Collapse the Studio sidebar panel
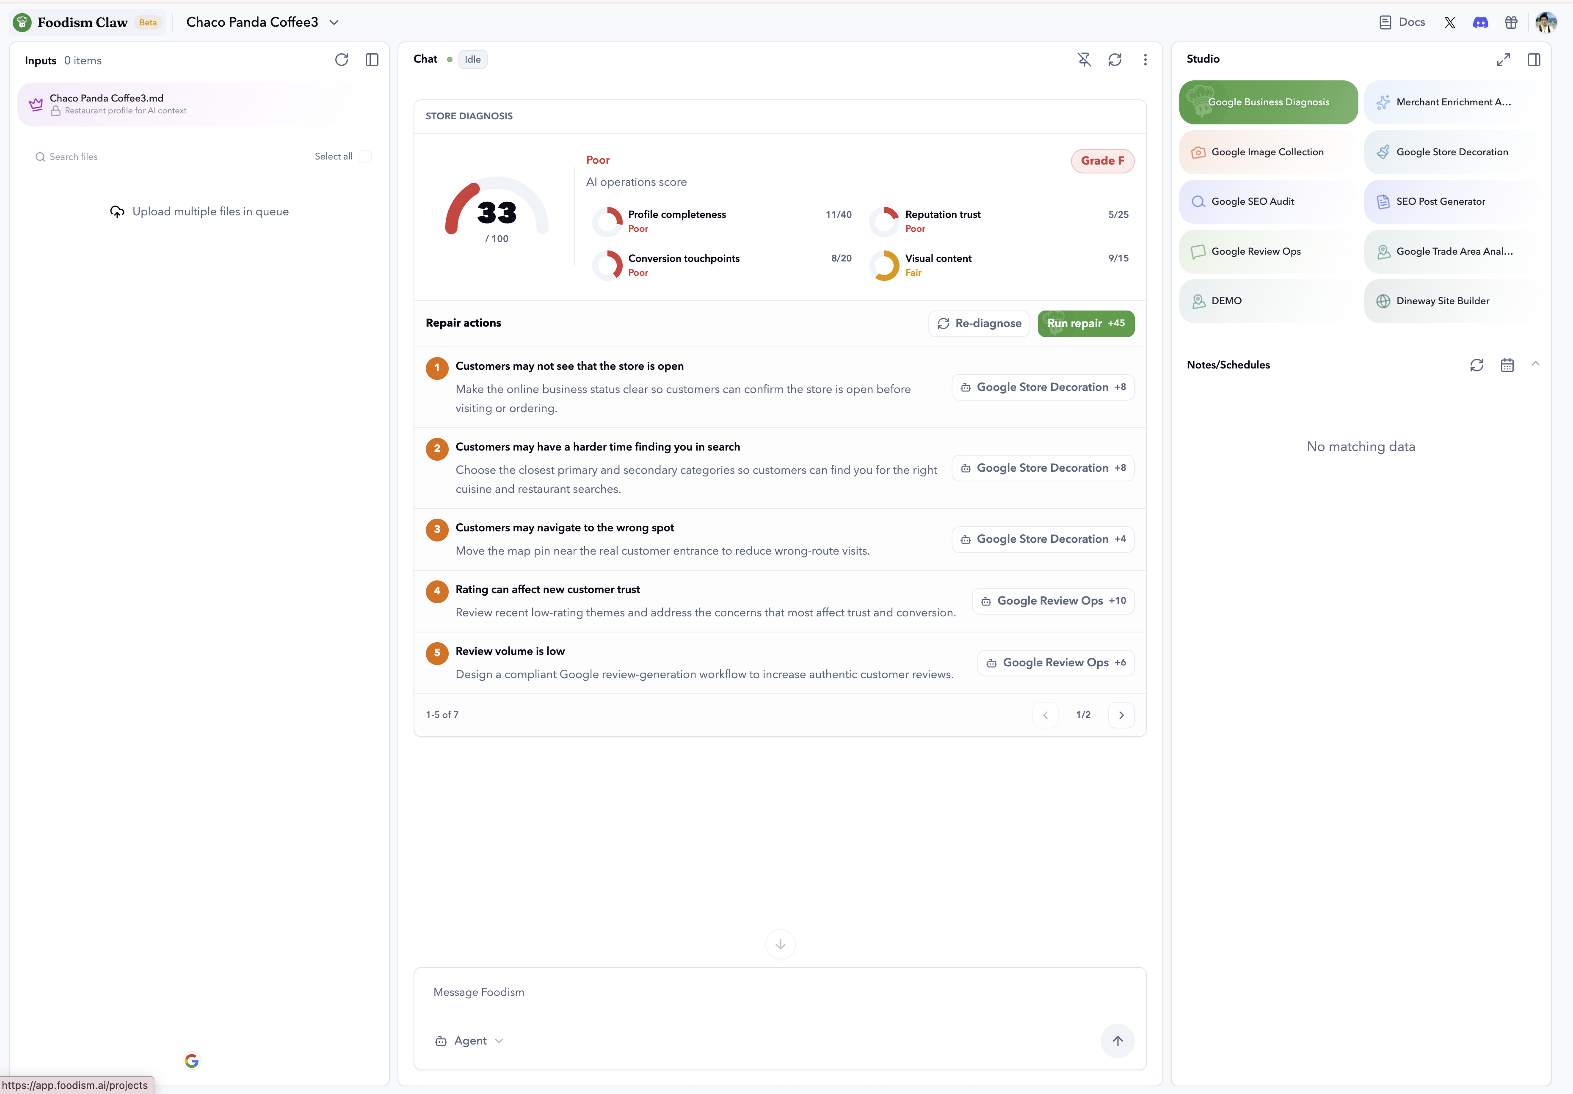 click(1534, 60)
